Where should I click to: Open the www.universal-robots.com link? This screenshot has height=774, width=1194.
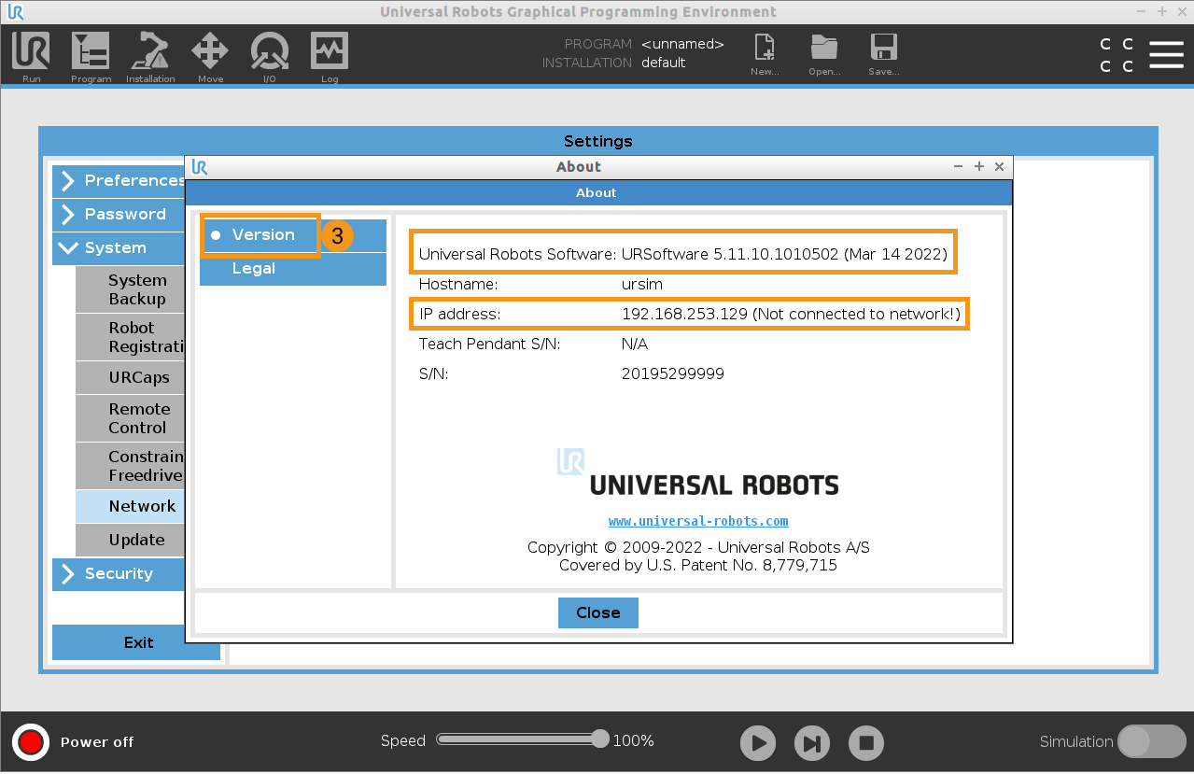click(698, 521)
